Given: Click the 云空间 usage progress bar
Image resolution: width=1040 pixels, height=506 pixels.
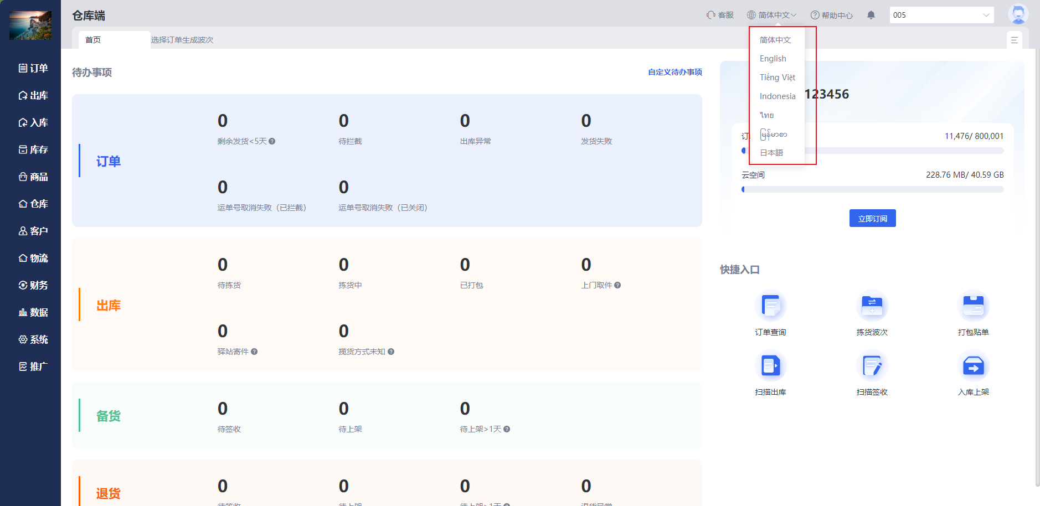Looking at the screenshot, I should [872, 189].
